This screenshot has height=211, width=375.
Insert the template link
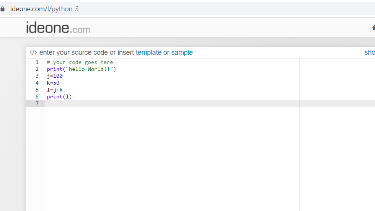(148, 52)
